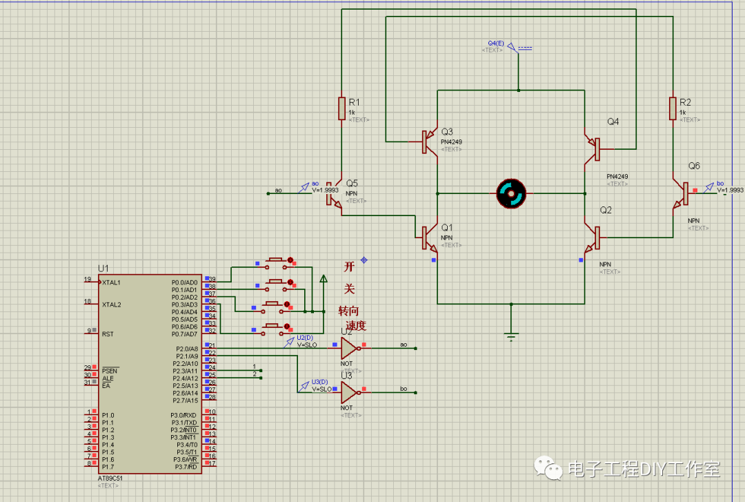Screen dimensions: 745x502
Task: Select the U3 NOT gate symbol
Action: pyautogui.click(x=350, y=393)
